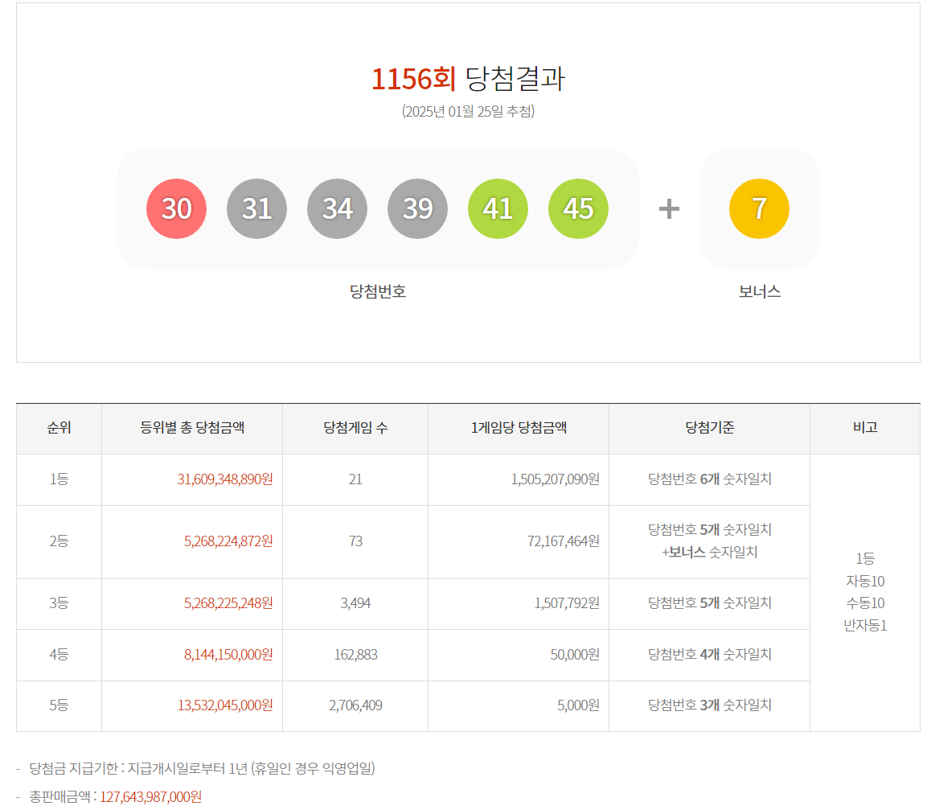
Task: Click the green lottery ball number 45
Action: (x=578, y=208)
